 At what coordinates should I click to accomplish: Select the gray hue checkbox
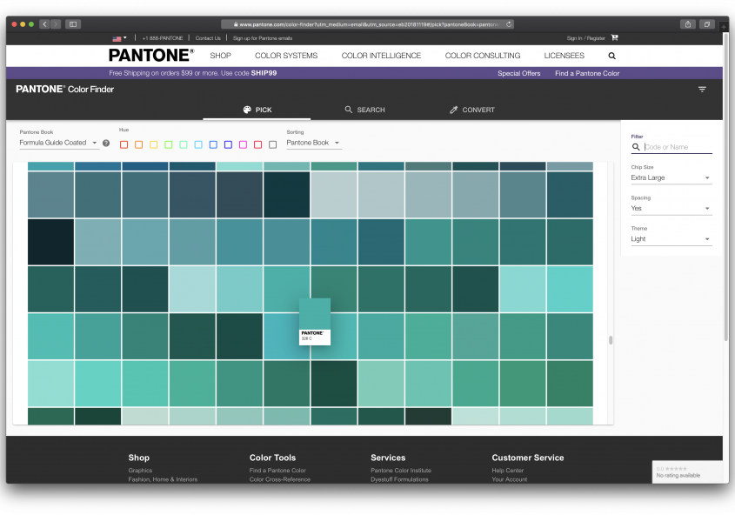click(273, 144)
